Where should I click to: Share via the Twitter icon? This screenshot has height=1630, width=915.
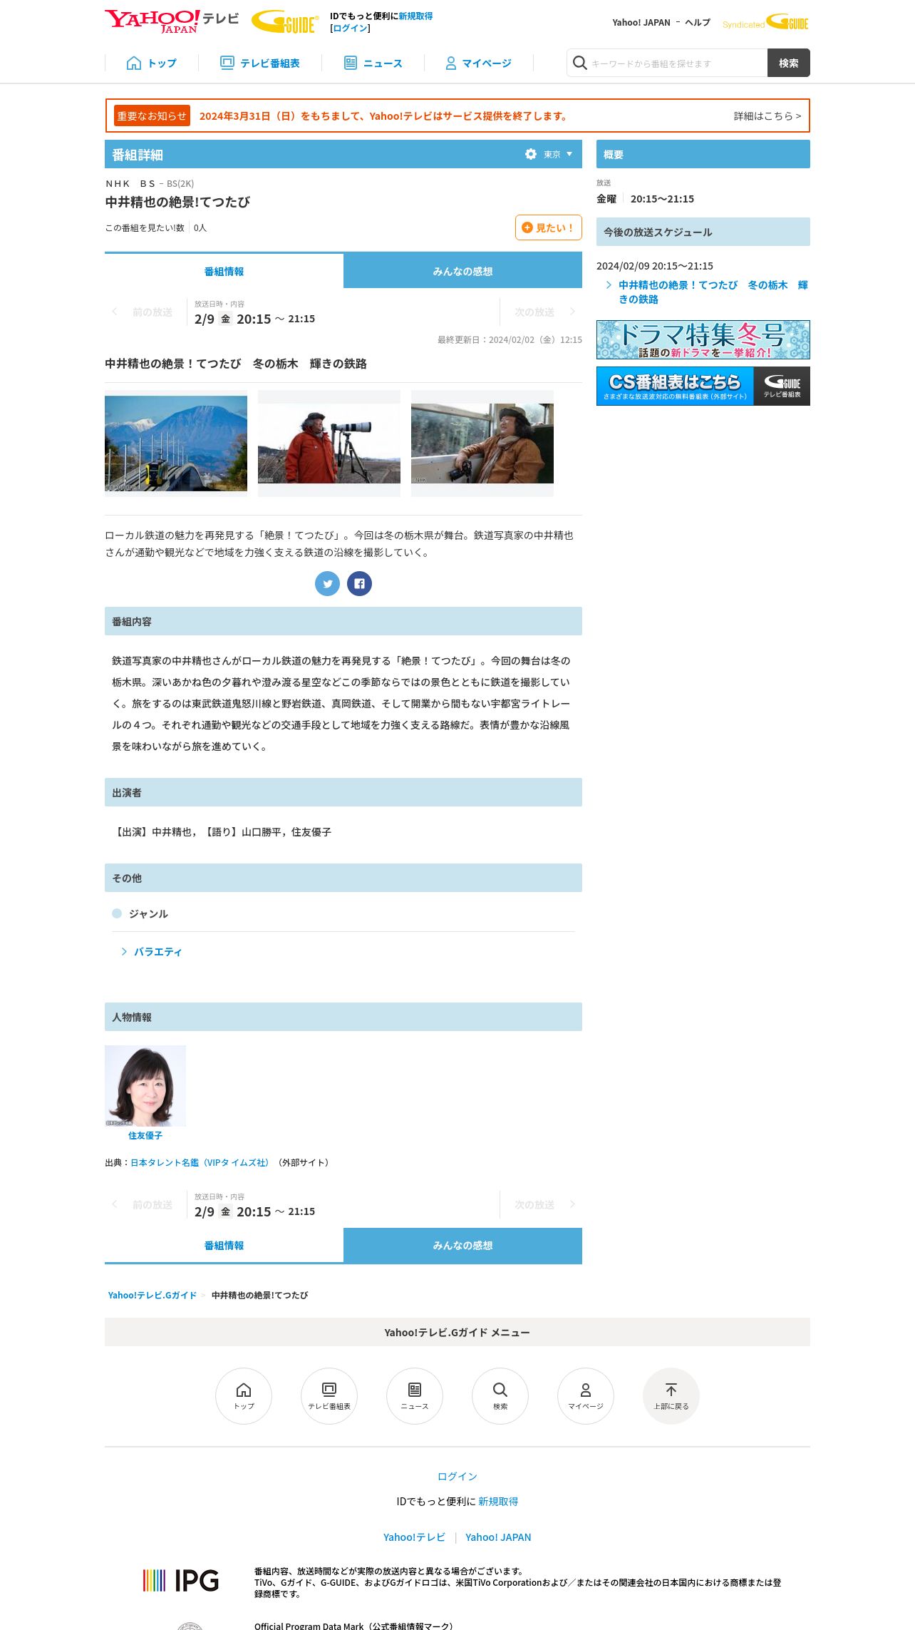point(328,584)
